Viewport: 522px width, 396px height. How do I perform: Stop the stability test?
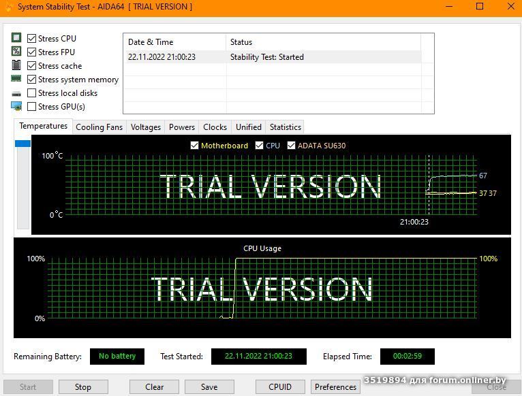pos(83,387)
